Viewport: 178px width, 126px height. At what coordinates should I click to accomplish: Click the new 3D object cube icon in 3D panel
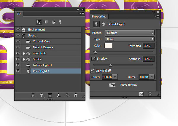pos(50,95)
